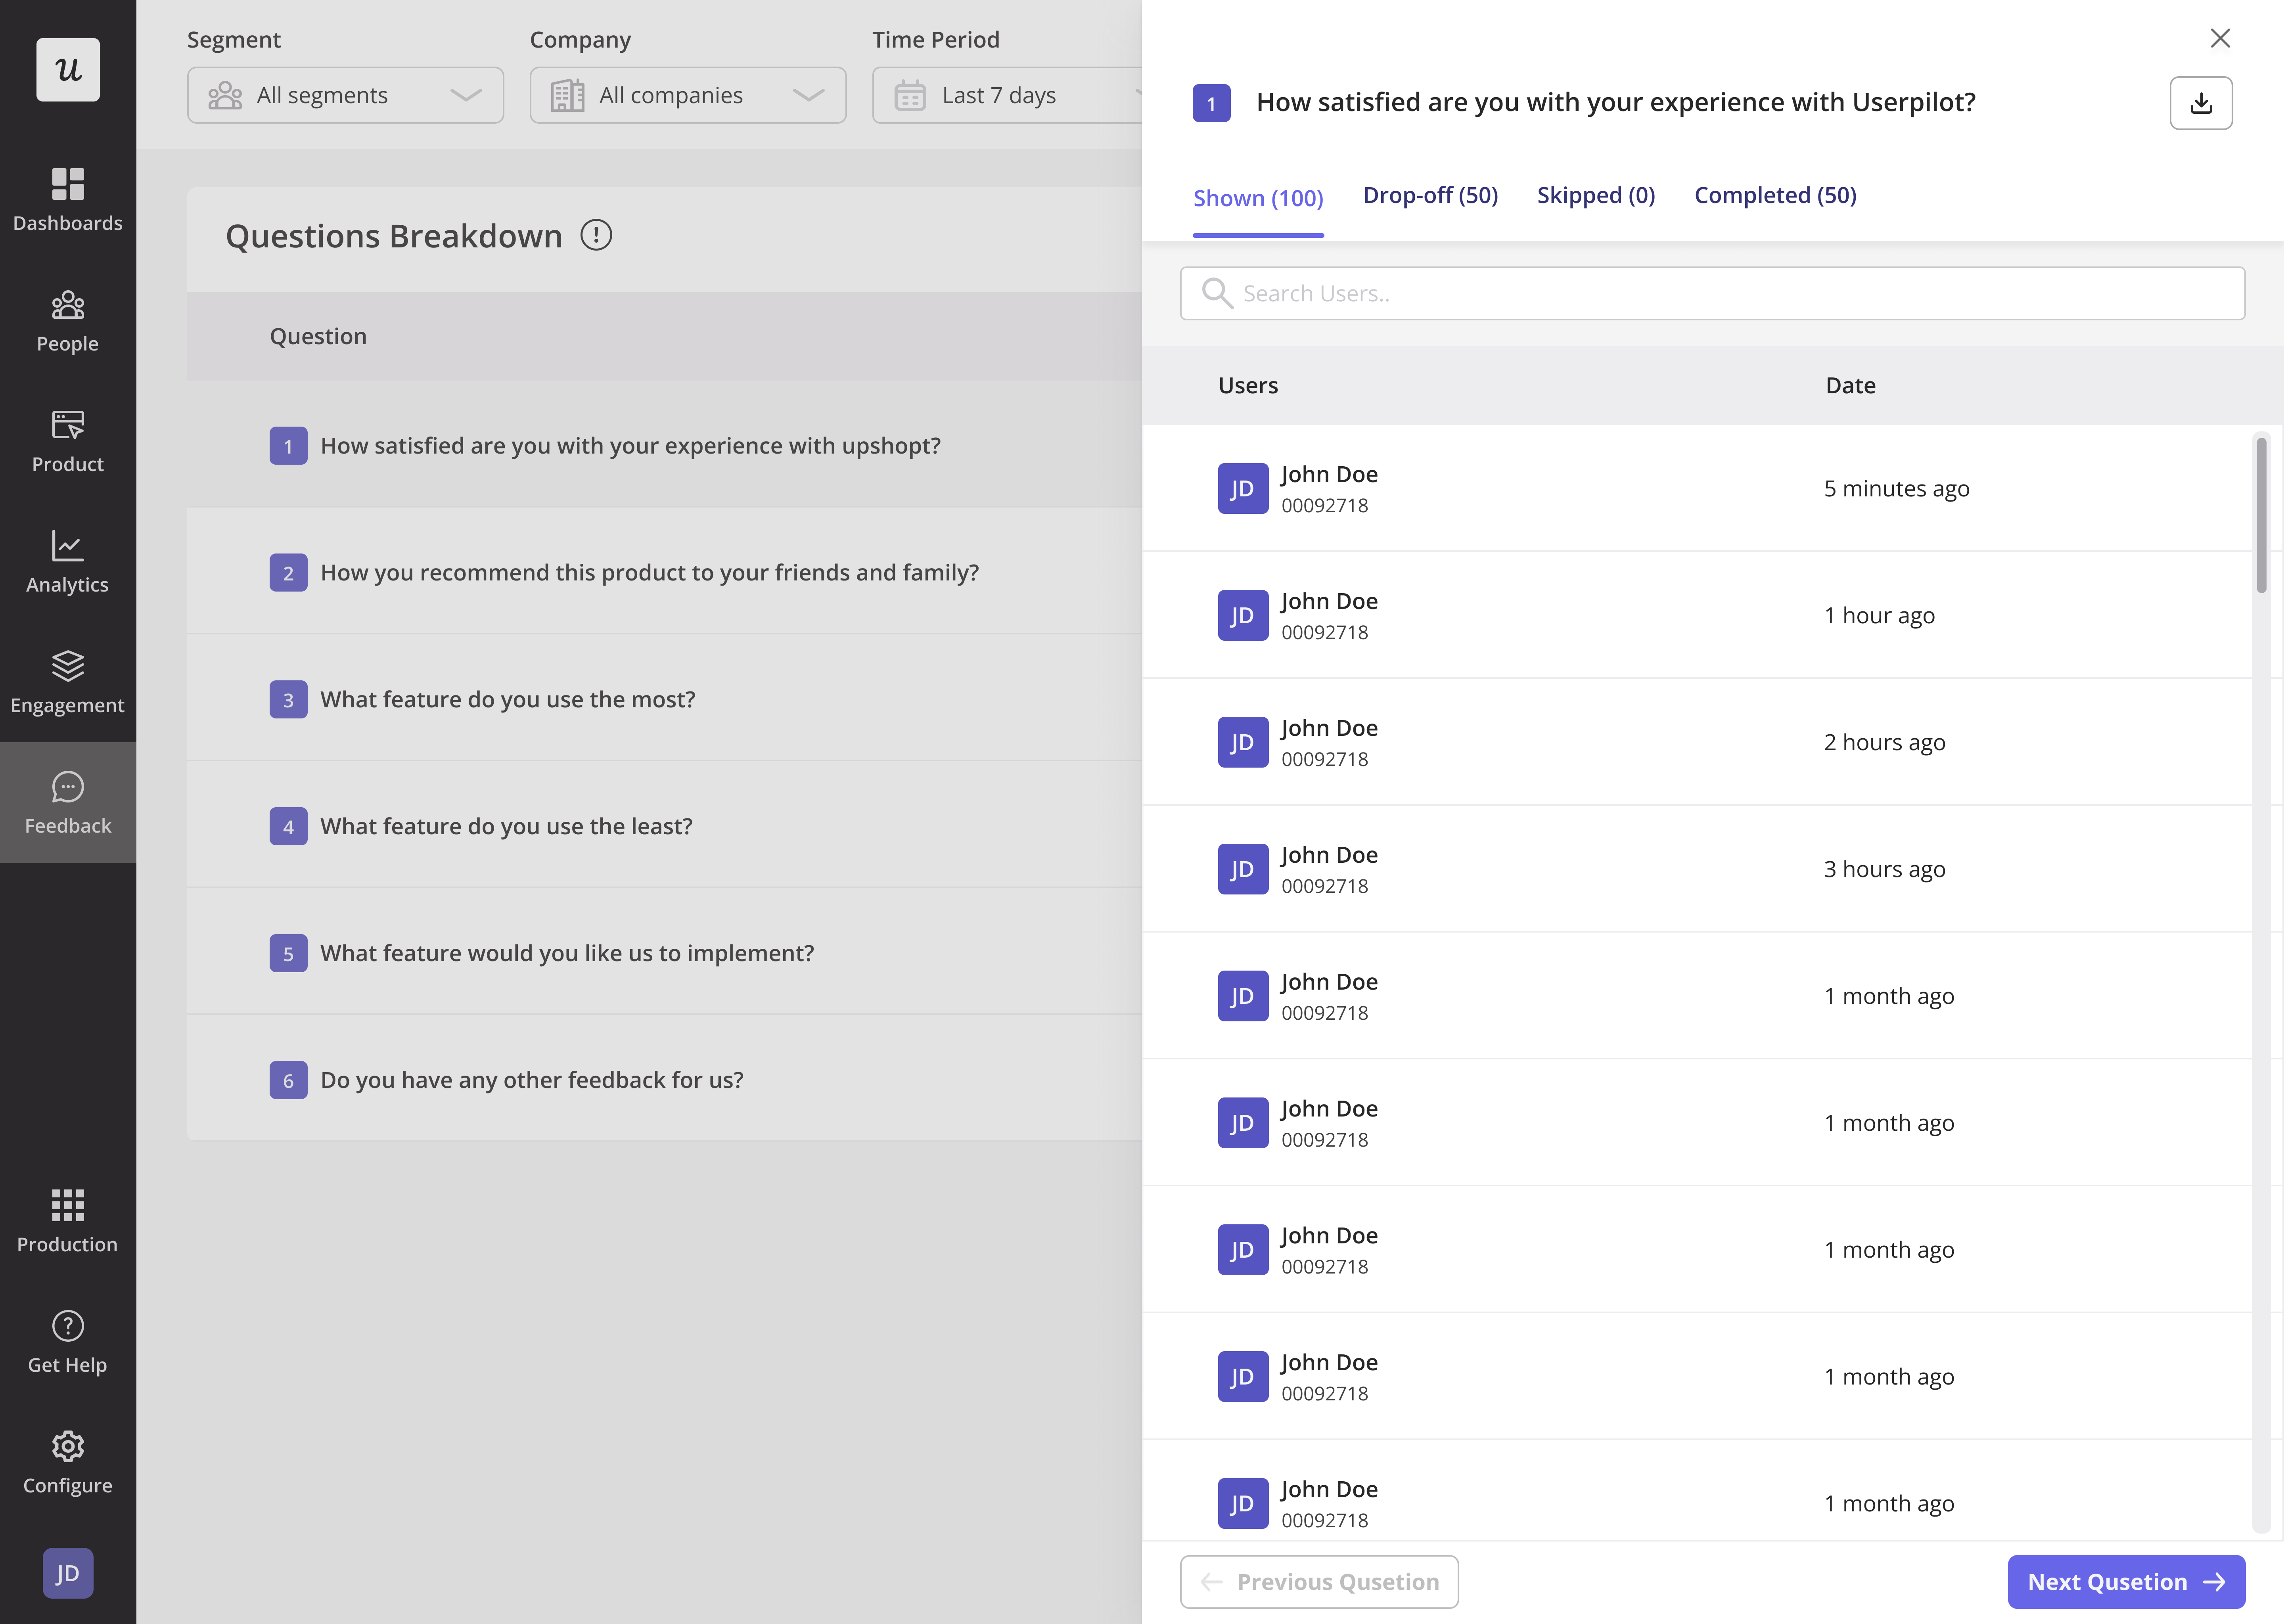Expand the All segments dropdown
The width and height of the screenshot is (2284, 1624).
[x=345, y=95]
